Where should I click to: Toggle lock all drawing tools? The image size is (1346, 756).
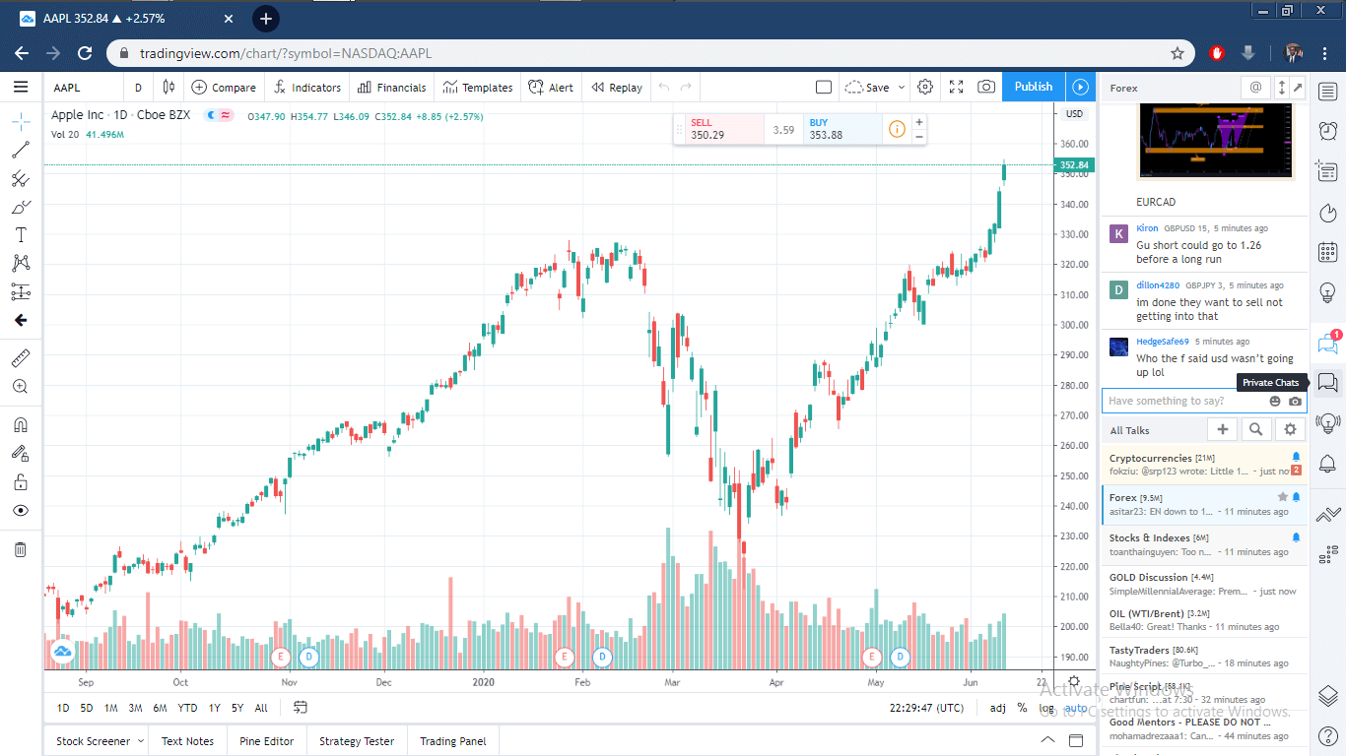pos(21,482)
